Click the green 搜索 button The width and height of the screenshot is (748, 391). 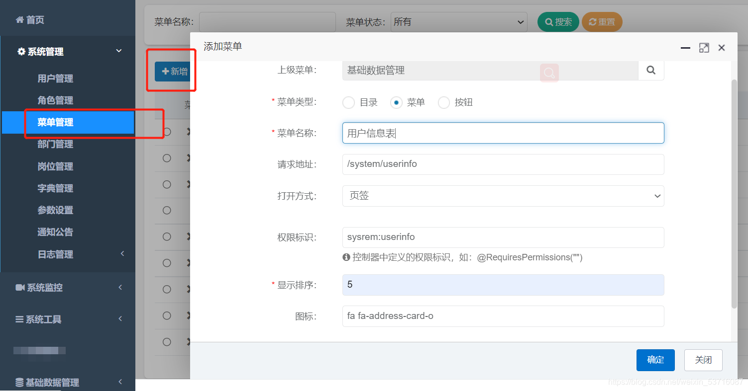tap(558, 22)
